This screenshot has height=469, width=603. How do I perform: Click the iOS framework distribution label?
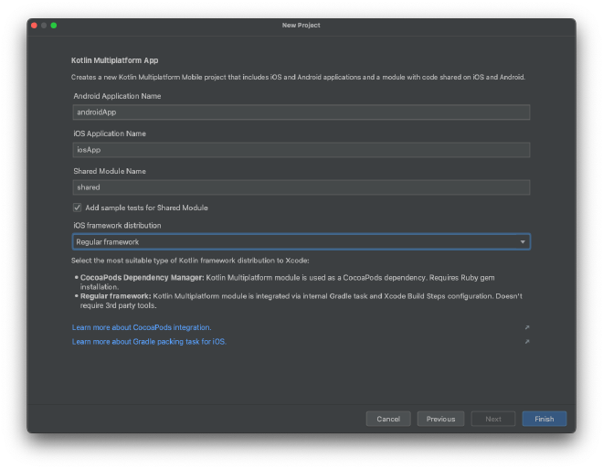pyautogui.click(x=117, y=226)
